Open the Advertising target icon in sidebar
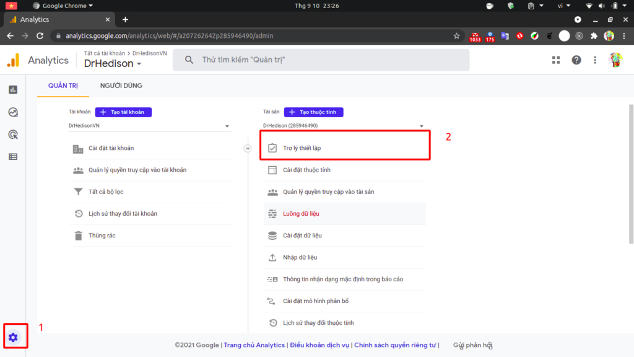Viewport: 634px width, 357px height. (x=13, y=134)
